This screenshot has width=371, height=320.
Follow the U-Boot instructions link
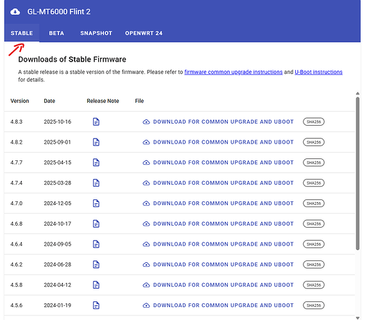pos(318,72)
